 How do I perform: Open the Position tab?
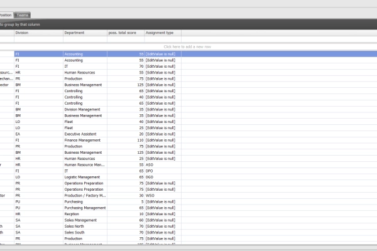pyautogui.click(x=6, y=15)
